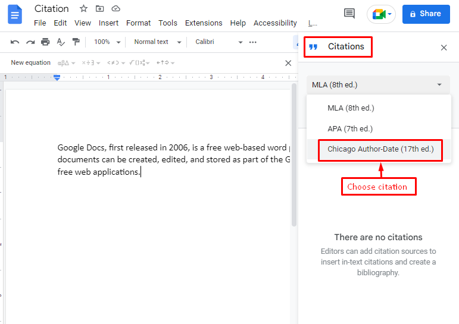The width and height of the screenshot is (459, 324).
Task: Select Chicago Author-Date (17th ed.) option
Action: [x=379, y=149]
